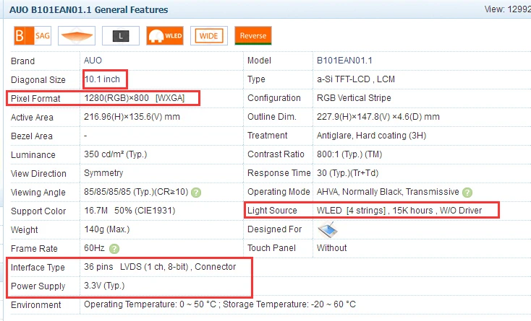Select the 16.7M 50% (CIE1931) color value

[x=129, y=211]
